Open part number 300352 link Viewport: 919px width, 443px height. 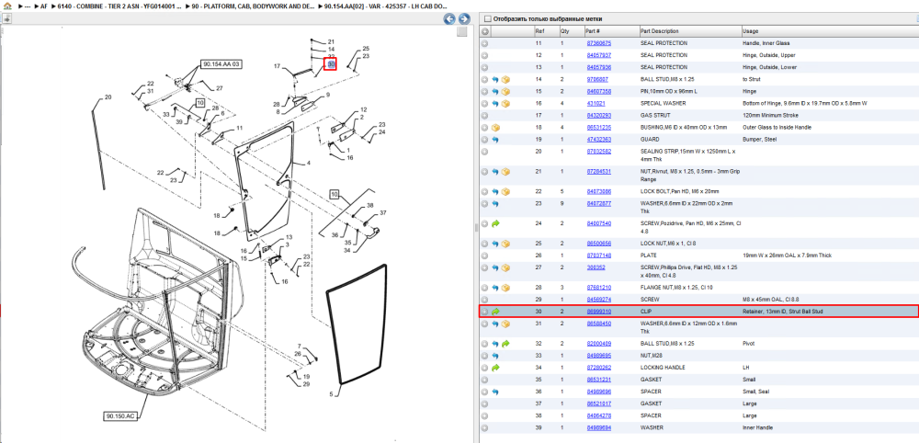point(596,267)
